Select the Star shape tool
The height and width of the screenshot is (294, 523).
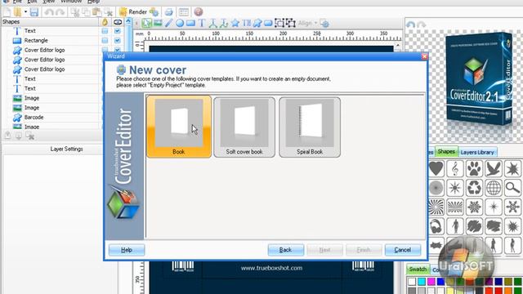[x=235, y=23]
